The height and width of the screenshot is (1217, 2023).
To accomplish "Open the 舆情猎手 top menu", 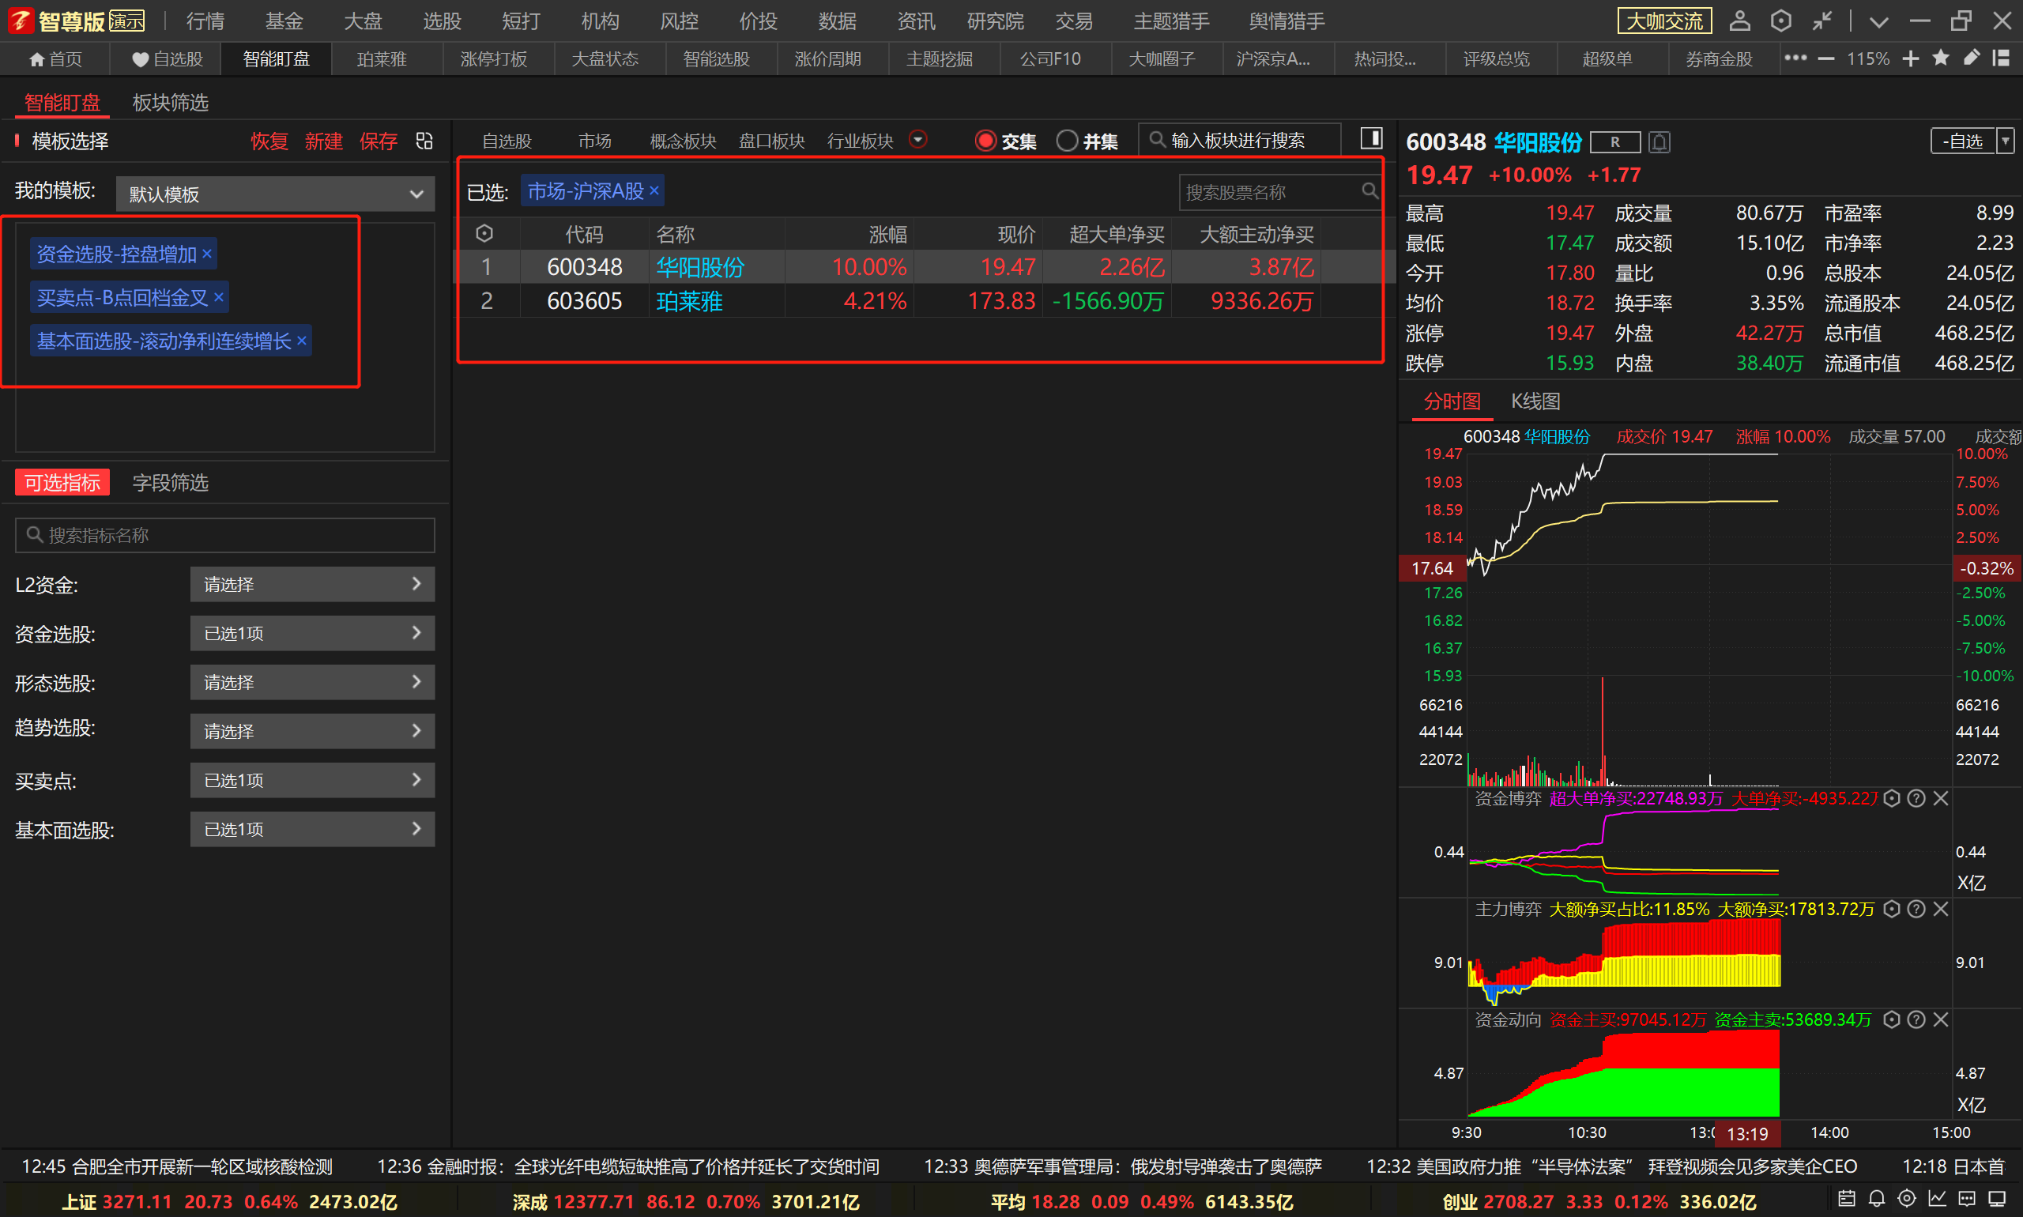I will [1286, 21].
